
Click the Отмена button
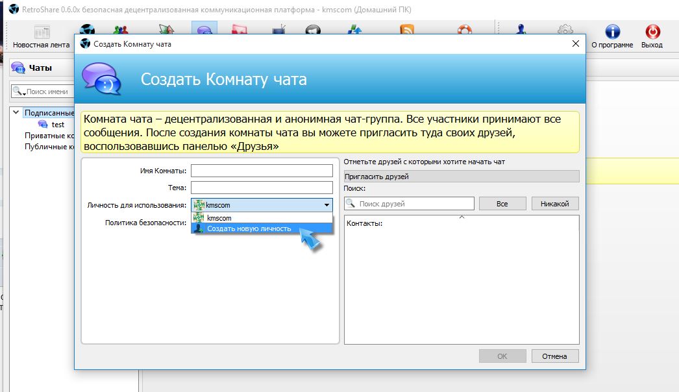[554, 356]
